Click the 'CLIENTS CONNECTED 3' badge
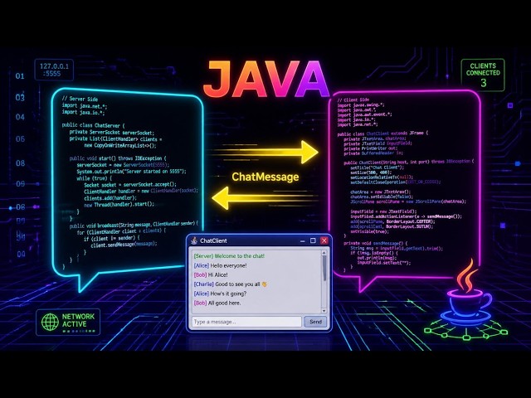 [483, 75]
